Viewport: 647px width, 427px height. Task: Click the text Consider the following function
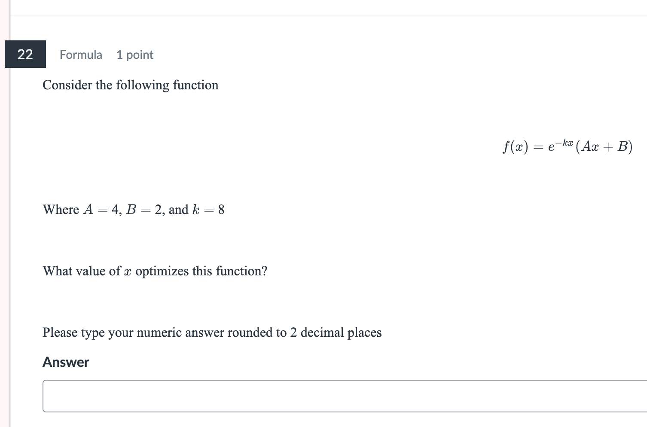pos(131,85)
